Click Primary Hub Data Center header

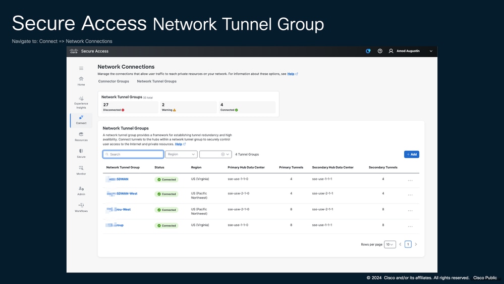246,167
